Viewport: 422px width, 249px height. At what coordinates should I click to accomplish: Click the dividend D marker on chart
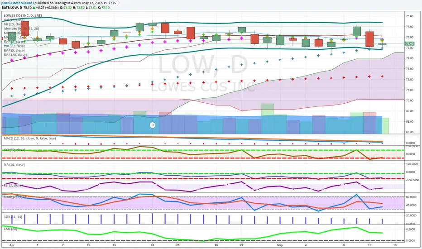click(x=153, y=125)
